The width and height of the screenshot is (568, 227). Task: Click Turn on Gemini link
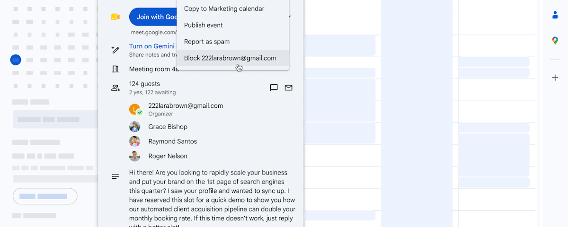pyautogui.click(x=152, y=46)
